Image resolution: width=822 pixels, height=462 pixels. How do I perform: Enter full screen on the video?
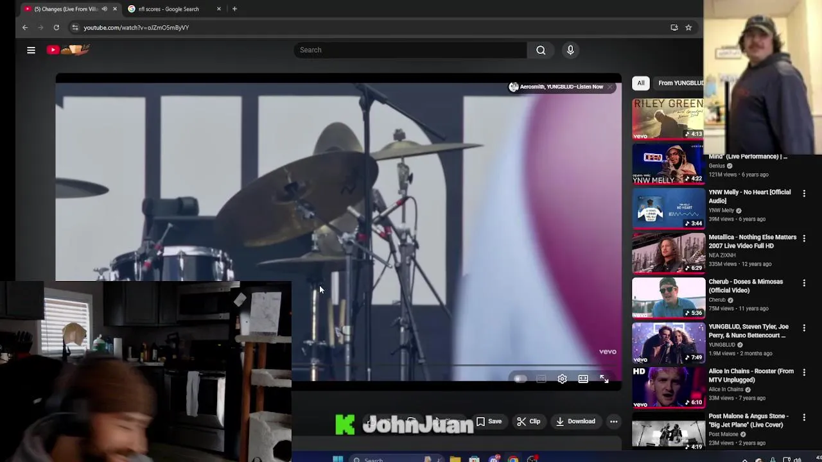click(604, 379)
